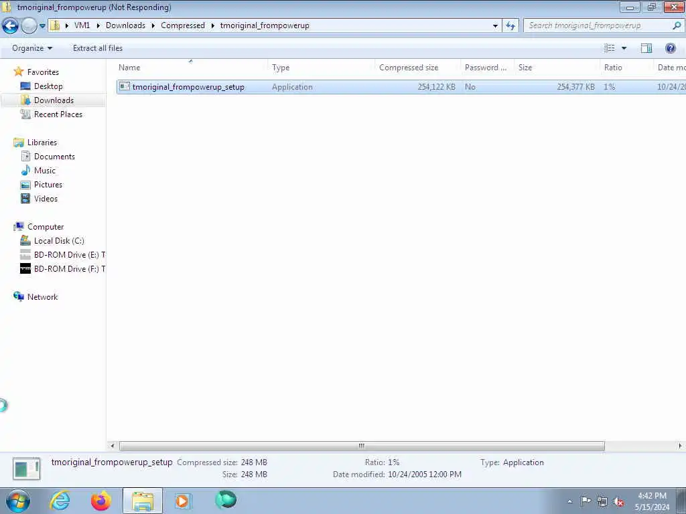Toggle the preview pane button
This screenshot has width=686, height=514.
click(646, 48)
